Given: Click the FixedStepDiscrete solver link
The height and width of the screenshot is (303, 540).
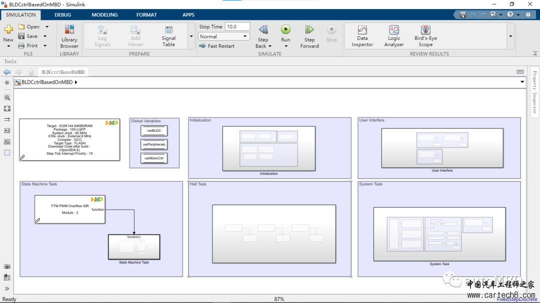Looking at the screenshot, I should pyautogui.click(x=517, y=299).
